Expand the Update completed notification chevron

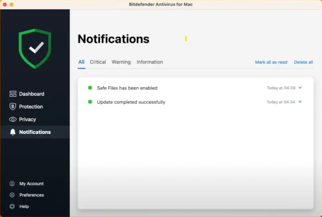[x=300, y=102]
